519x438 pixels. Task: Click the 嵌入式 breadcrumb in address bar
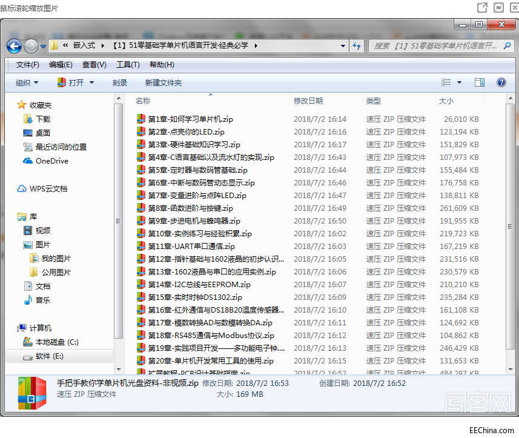(x=84, y=45)
